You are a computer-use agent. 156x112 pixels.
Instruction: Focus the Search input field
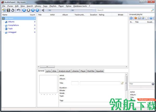[x=124, y=10]
